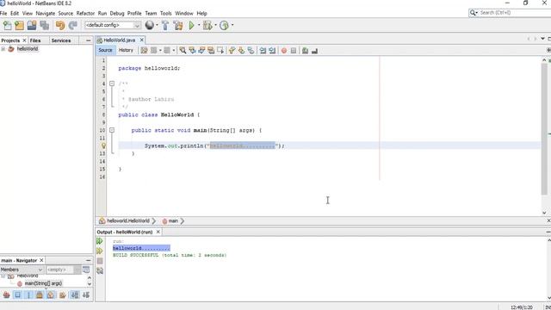Create a New Project from toolbar

tap(19, 25)
